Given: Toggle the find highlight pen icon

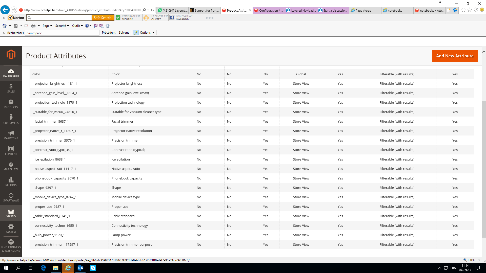Looking at the screenshot, I should tap(136, 33).
